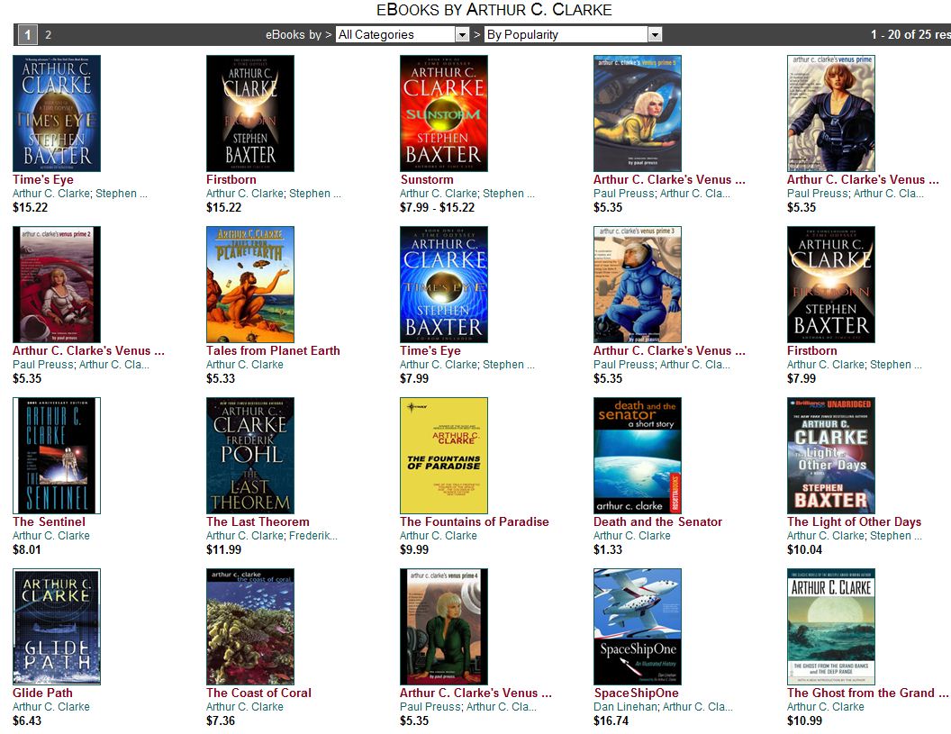Open The Light of Other Days title link
This screenshot has height=734, width=951.
click(854, 521)
